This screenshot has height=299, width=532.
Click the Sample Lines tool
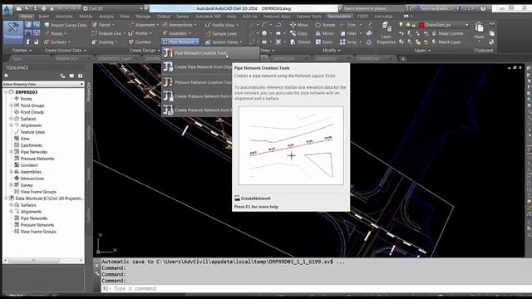[221, 33]
